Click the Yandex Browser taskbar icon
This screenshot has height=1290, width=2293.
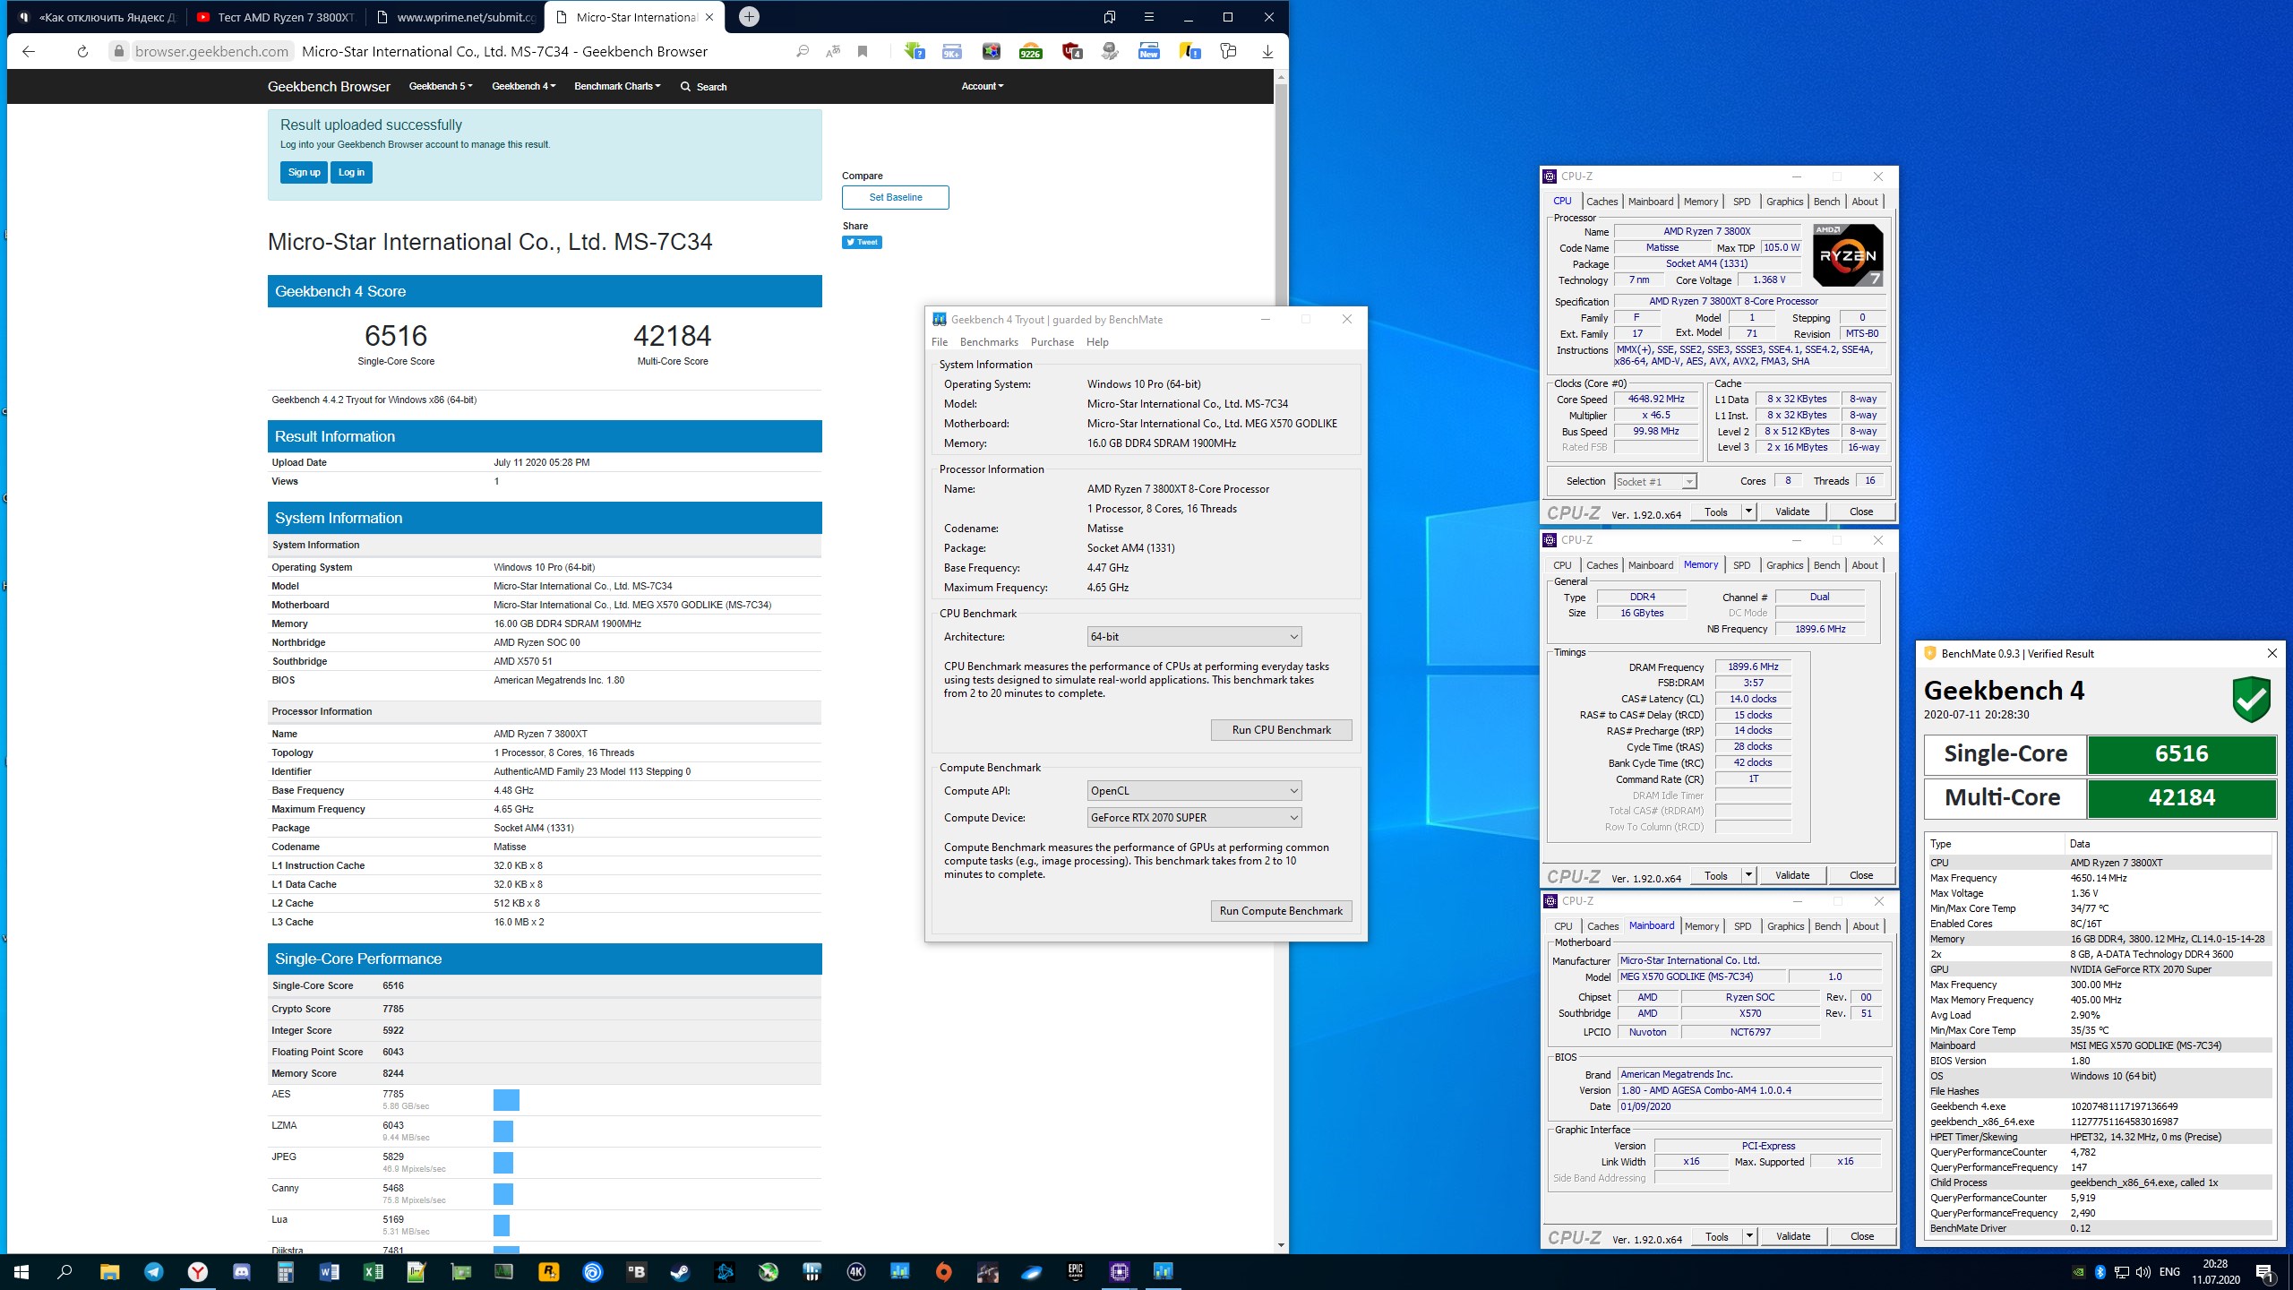(198, 1271)
